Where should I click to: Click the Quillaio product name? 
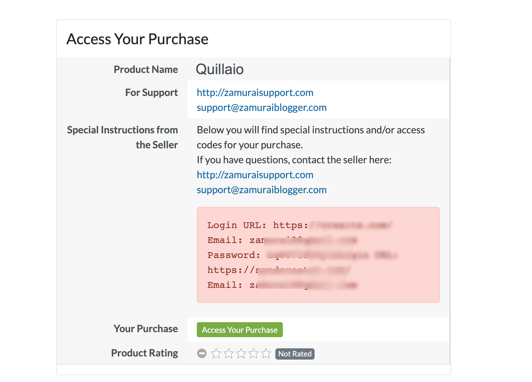[x=220, y=69]
